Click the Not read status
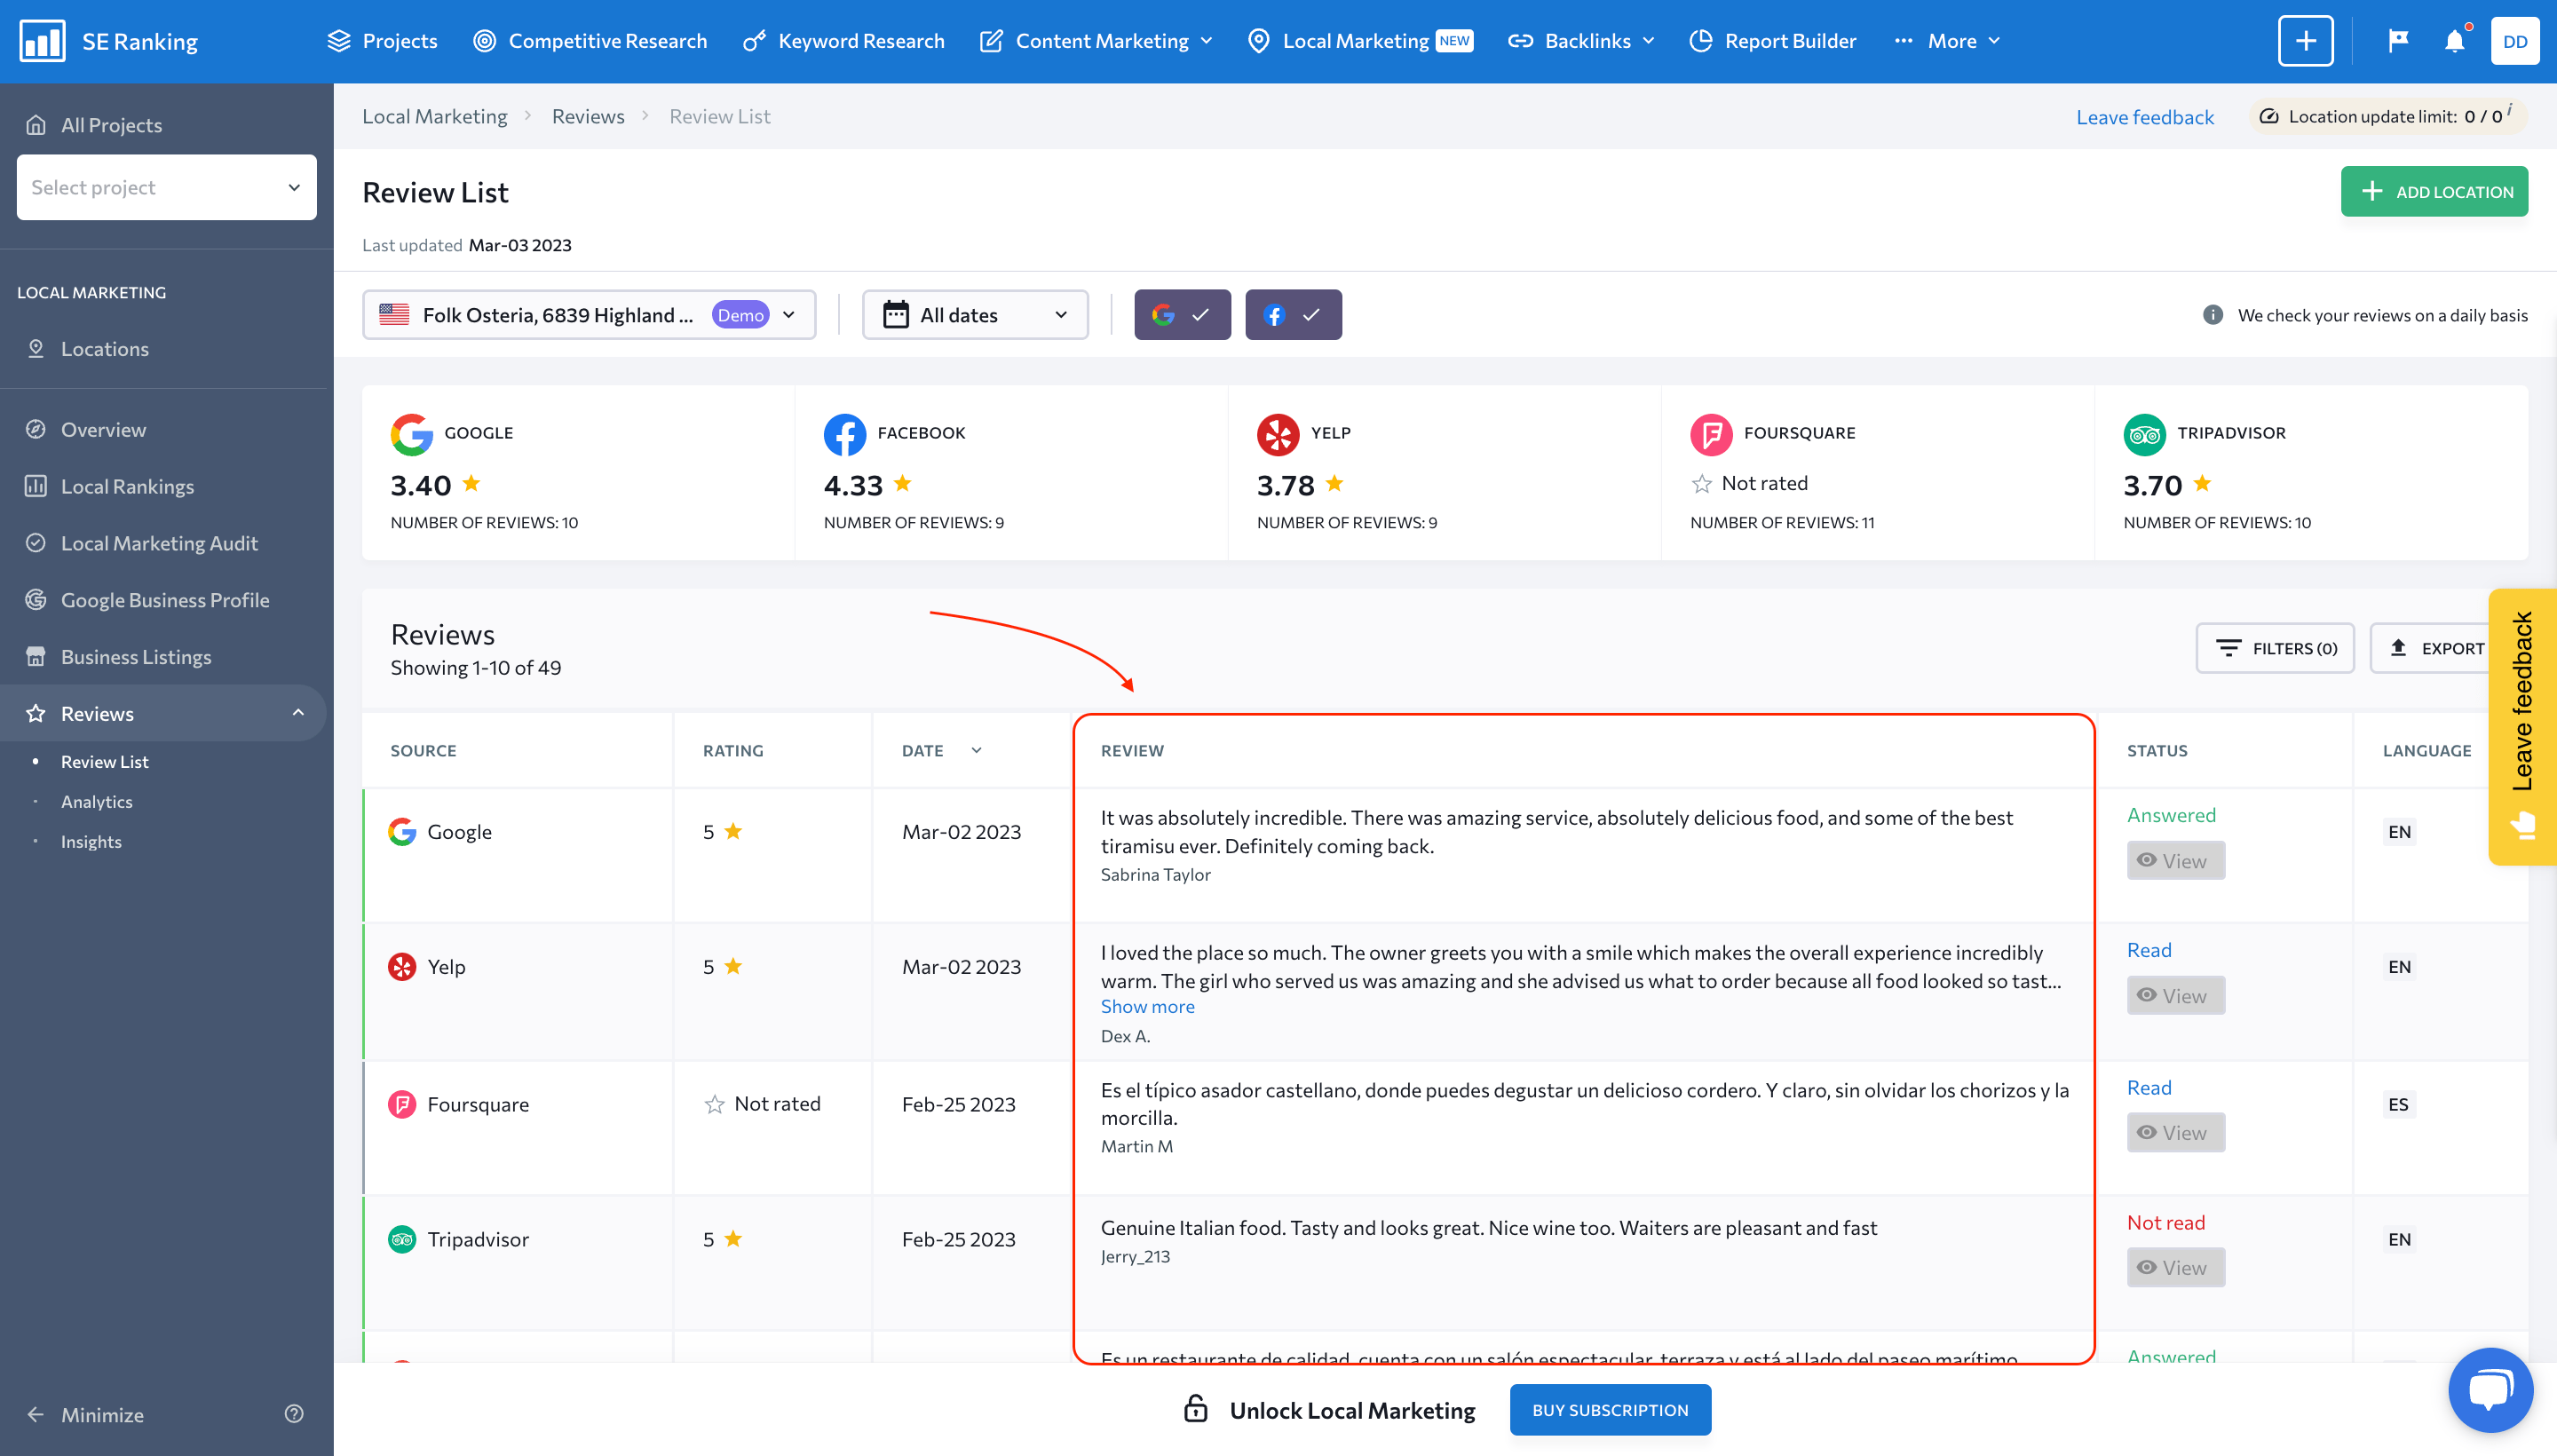Screen dimensions: 2557x1456 coord(2166,1222)
